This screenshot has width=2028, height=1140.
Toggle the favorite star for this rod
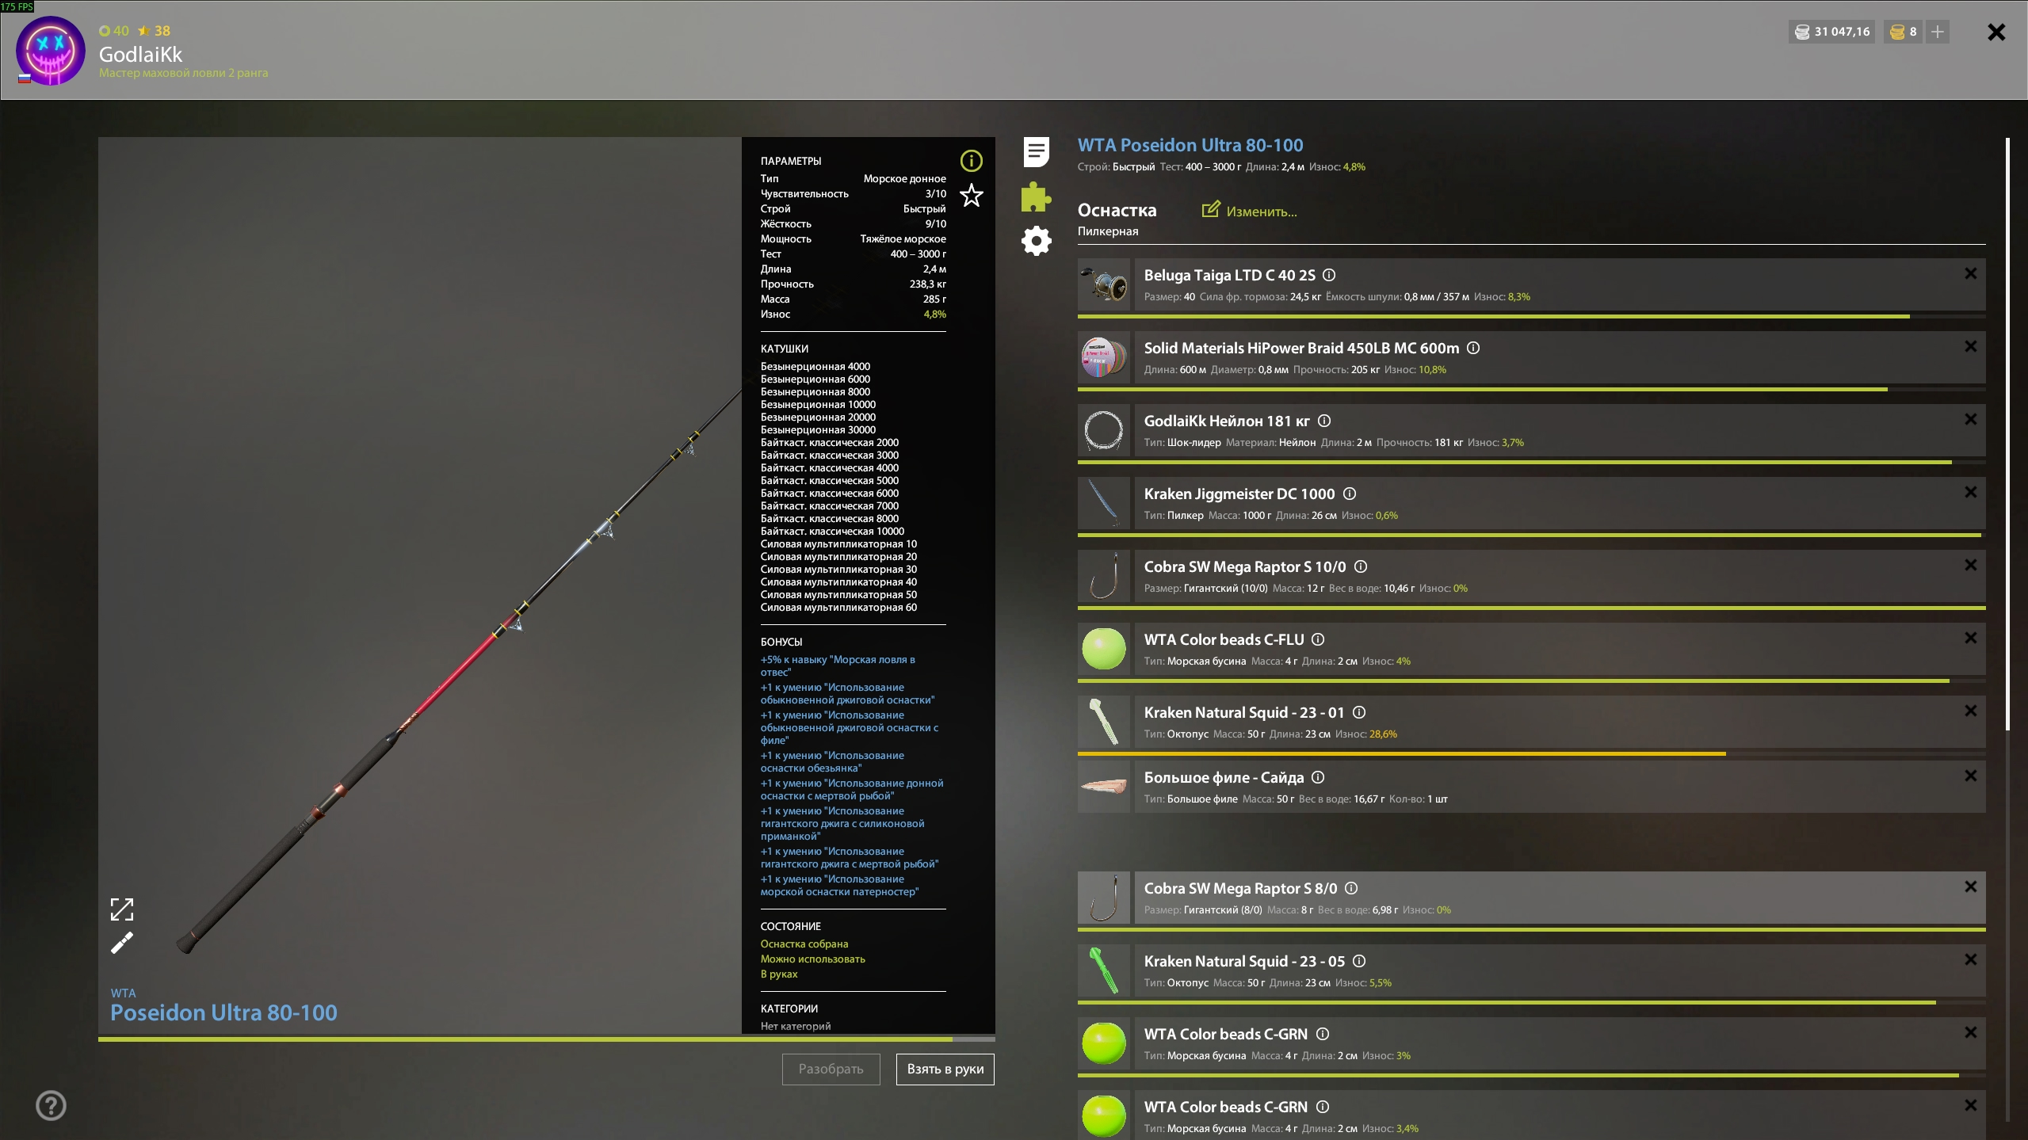click(x=971, y=196)
